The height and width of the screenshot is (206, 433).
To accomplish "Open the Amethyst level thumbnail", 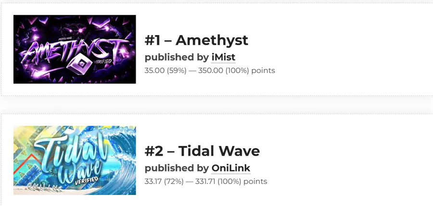I will coord(75,49).
